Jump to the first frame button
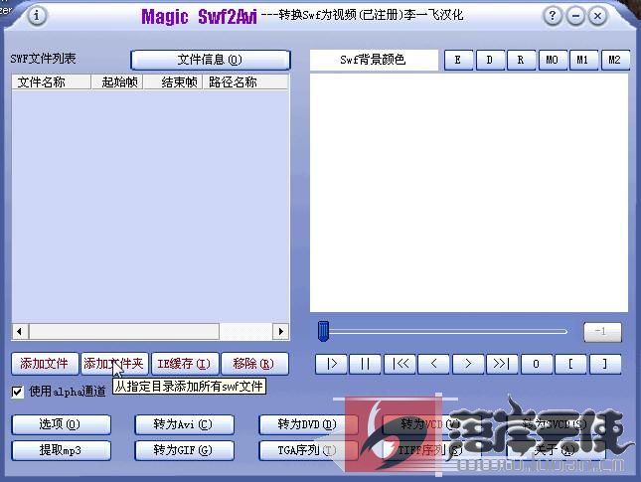Image resolution: width=641 pixels, height=482 pixels. pyautogui.click(x=400, y=364)
